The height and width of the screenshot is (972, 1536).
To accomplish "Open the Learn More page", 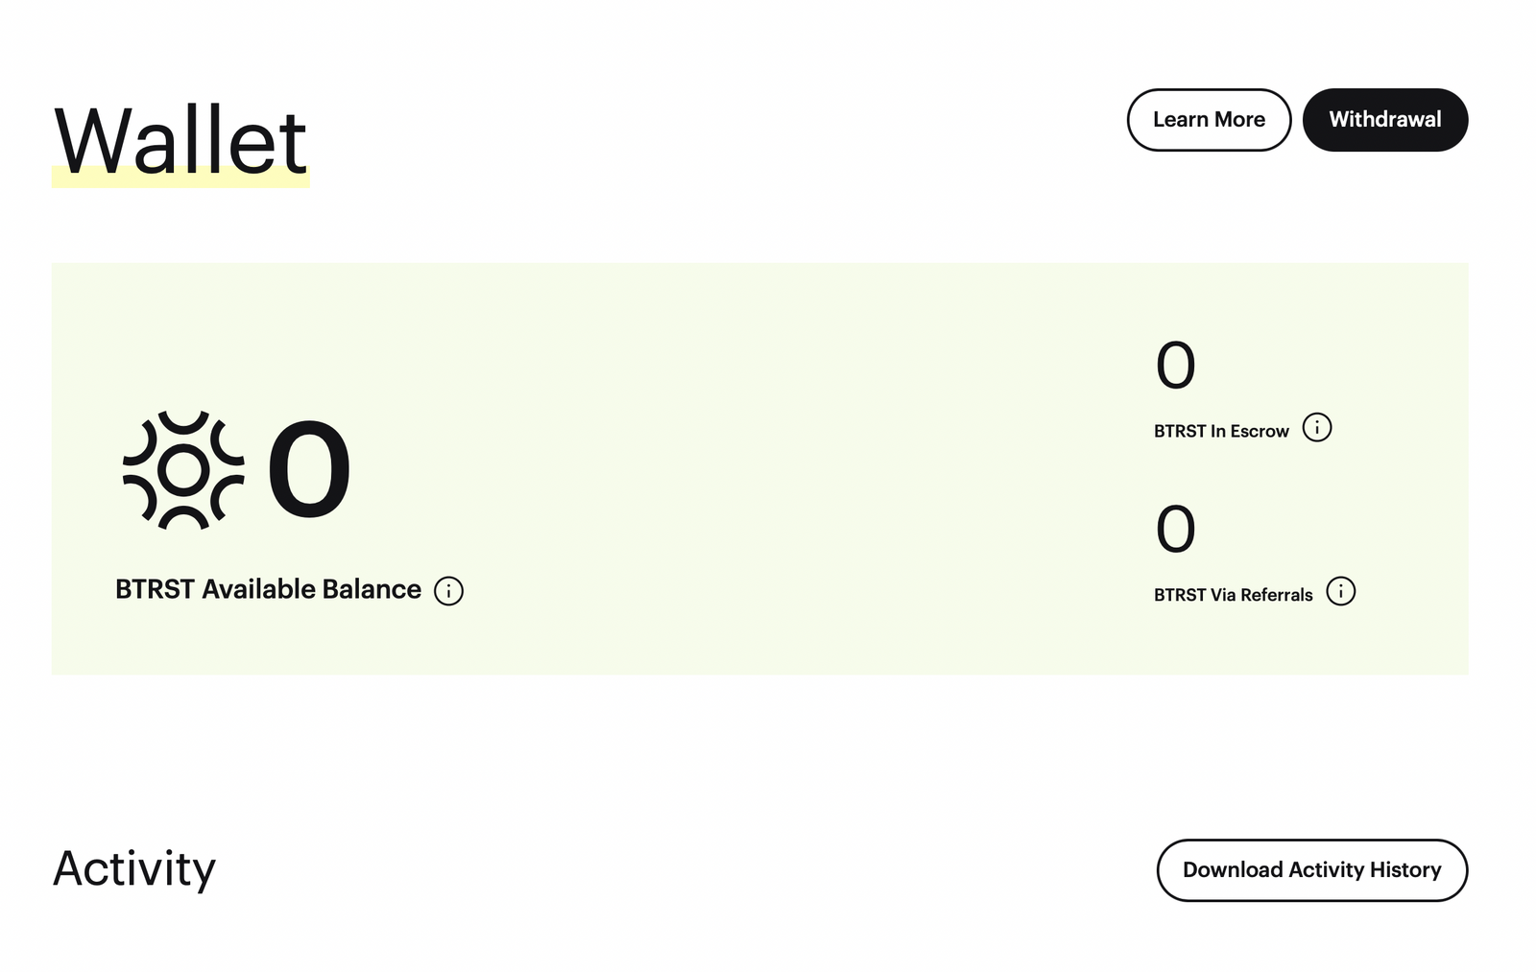I will 1209,120.
